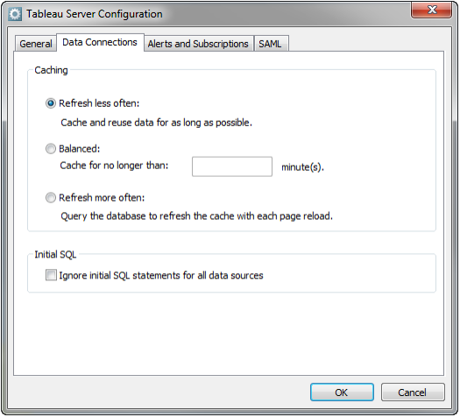Open the Alerts and Subscriptions tab
460x417 pixels.
[x=198, y=44]
